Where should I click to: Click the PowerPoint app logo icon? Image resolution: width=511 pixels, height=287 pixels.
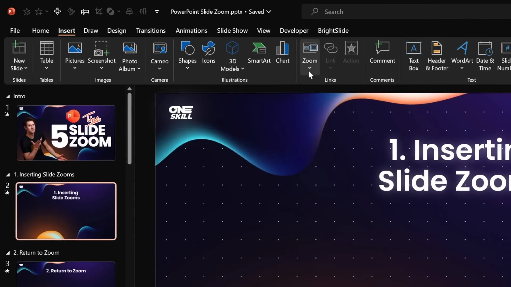(x=11, y=11)
